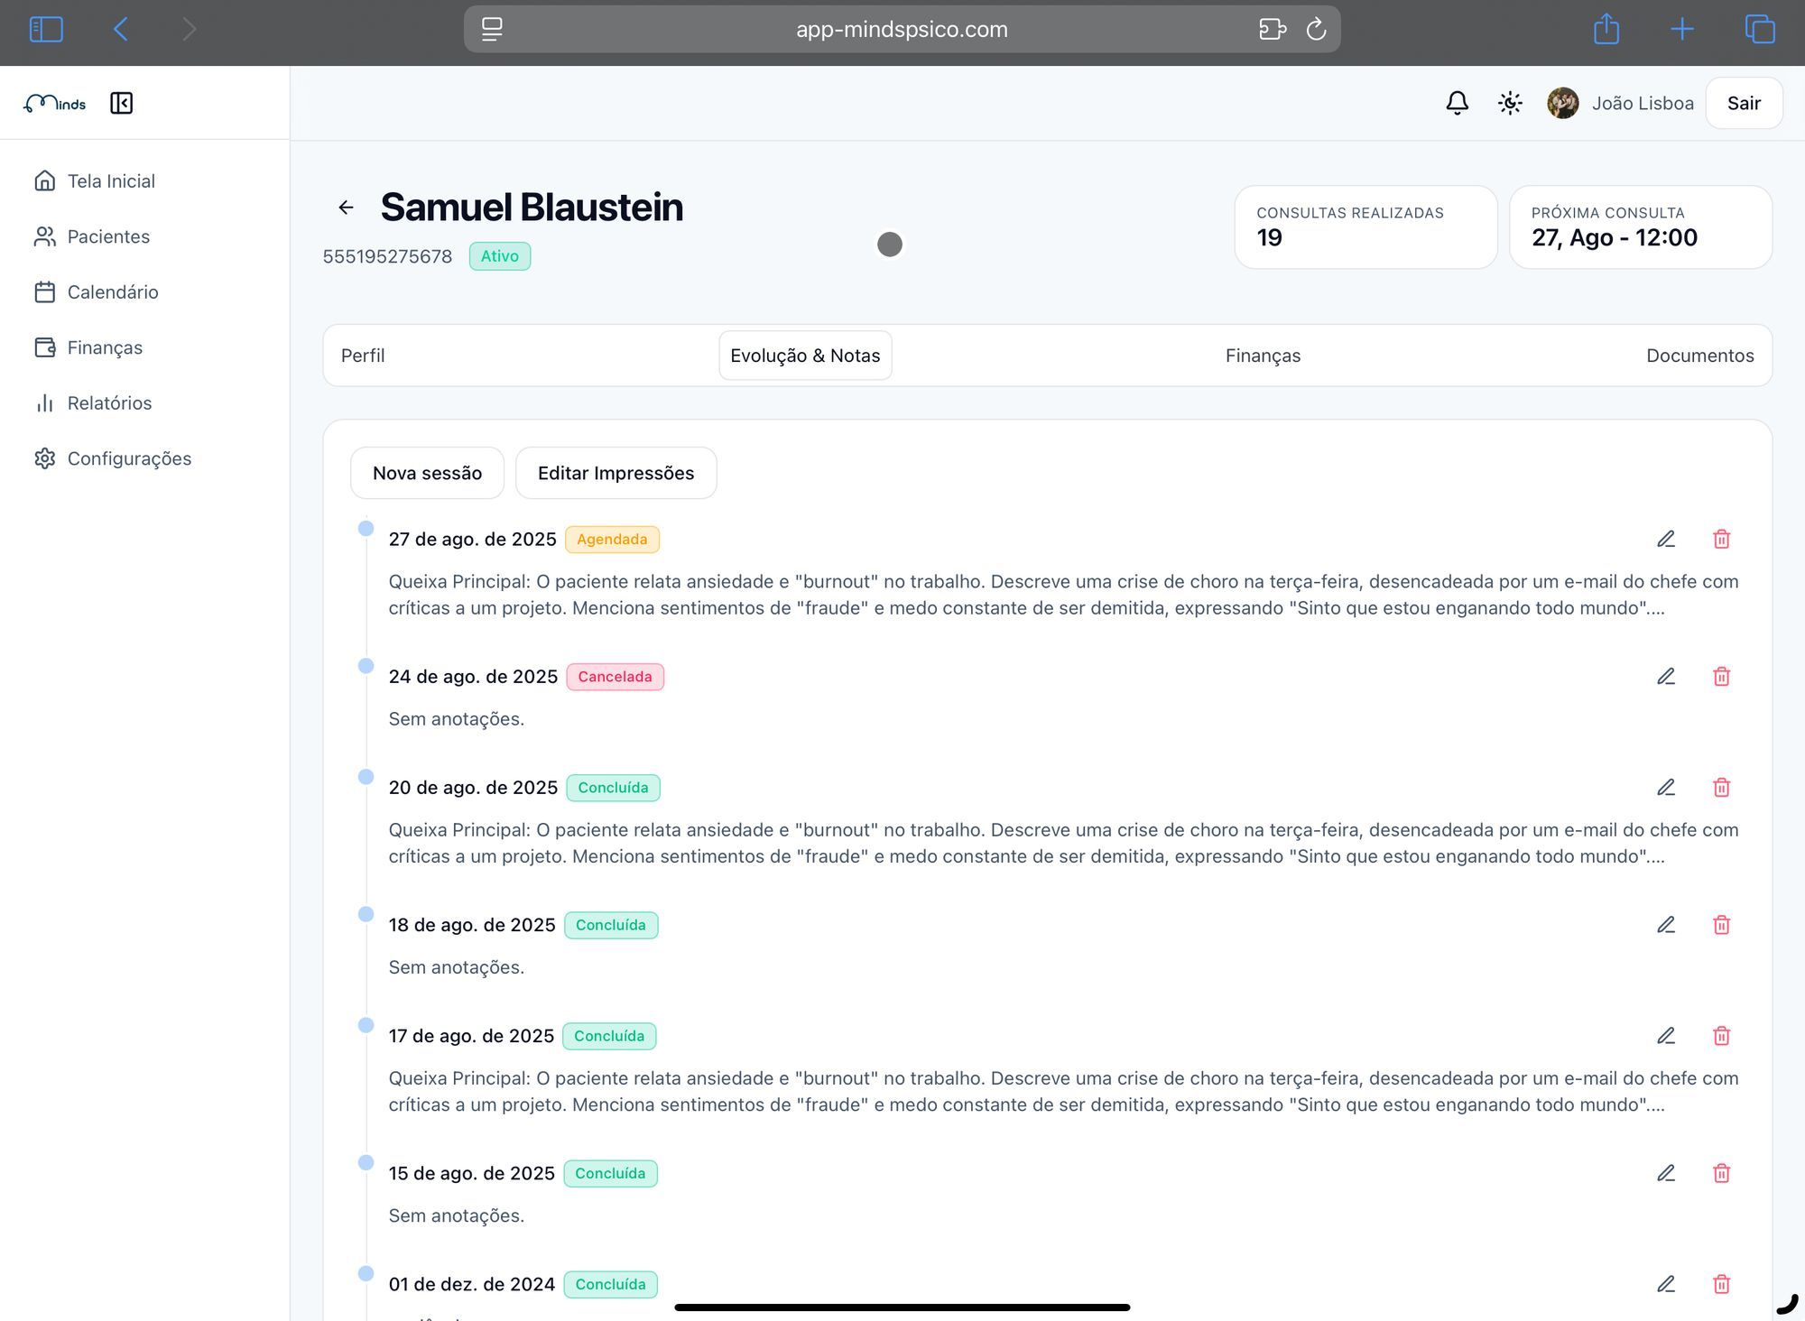Edit the 27 de ago. session

1666,539
